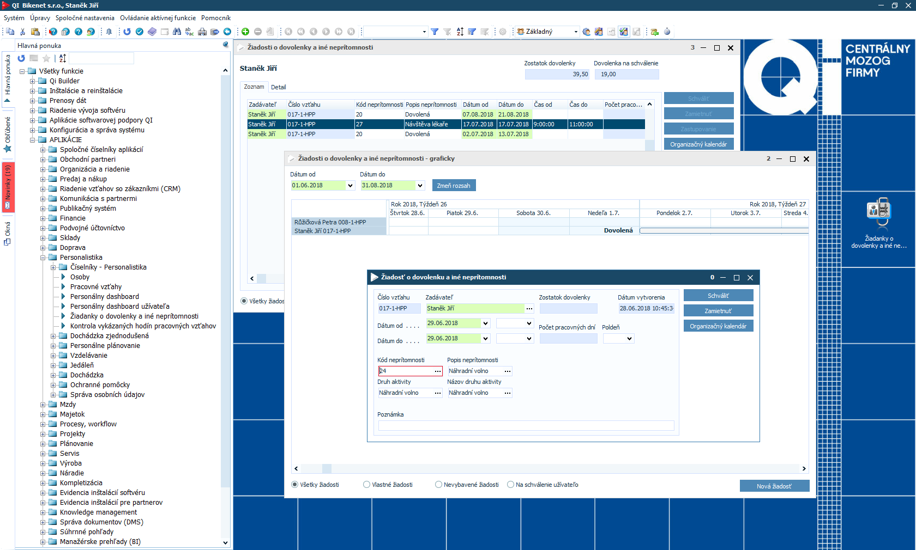Click the green plus add record icon
The height and width of the screenshot is (550, 916).
pos(245,32)
